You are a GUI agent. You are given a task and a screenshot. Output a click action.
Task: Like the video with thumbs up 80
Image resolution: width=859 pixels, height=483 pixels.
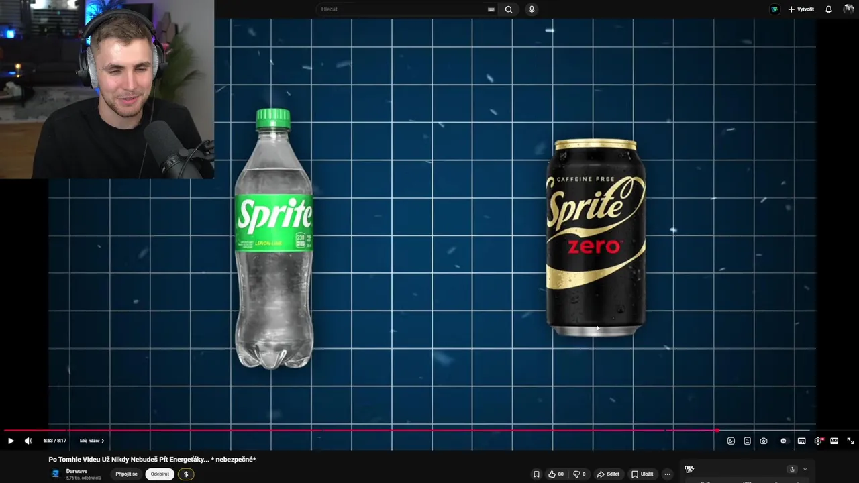click(556, 474)
